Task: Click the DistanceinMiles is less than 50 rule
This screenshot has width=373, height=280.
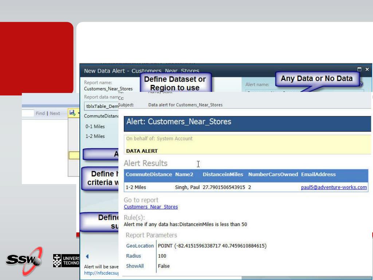Action: [x=213, y=224]
